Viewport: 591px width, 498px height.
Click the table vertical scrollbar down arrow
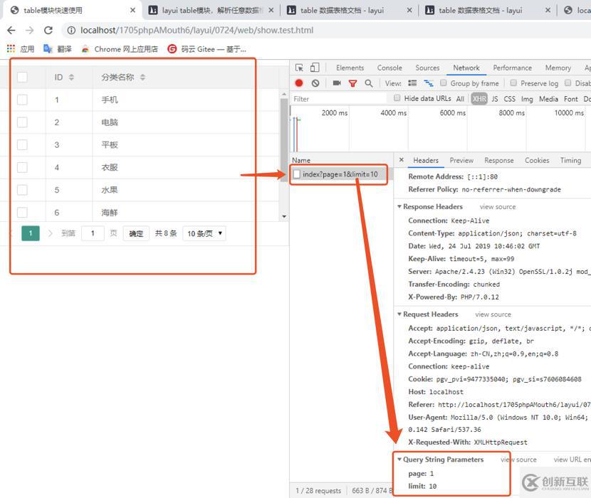click(x=284, y=216)
